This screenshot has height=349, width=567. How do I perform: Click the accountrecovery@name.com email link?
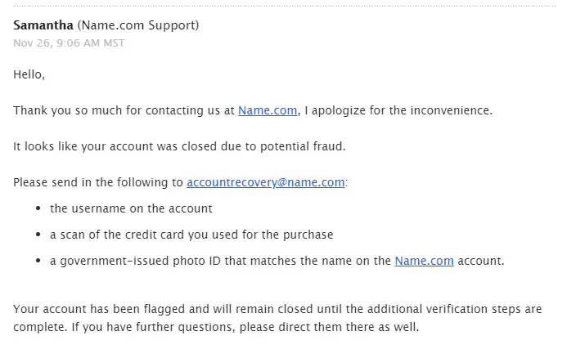point(265,182)
